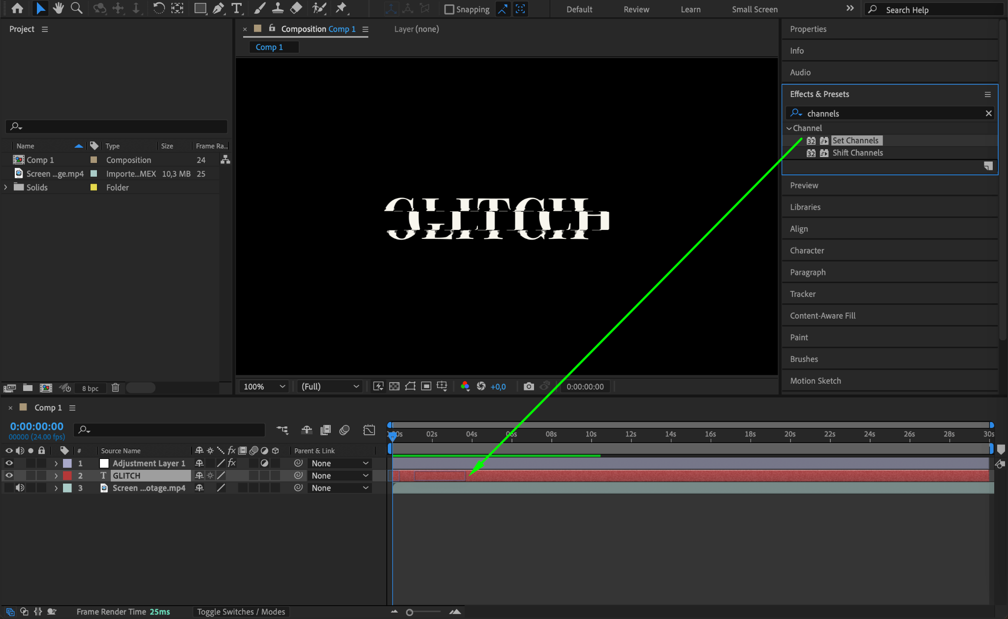
Task: Select the Pen tool
Action: pos(218,8)
